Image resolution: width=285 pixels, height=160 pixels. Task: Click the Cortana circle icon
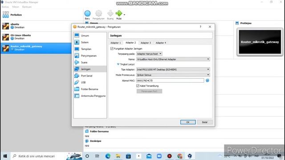click(87, 156)
